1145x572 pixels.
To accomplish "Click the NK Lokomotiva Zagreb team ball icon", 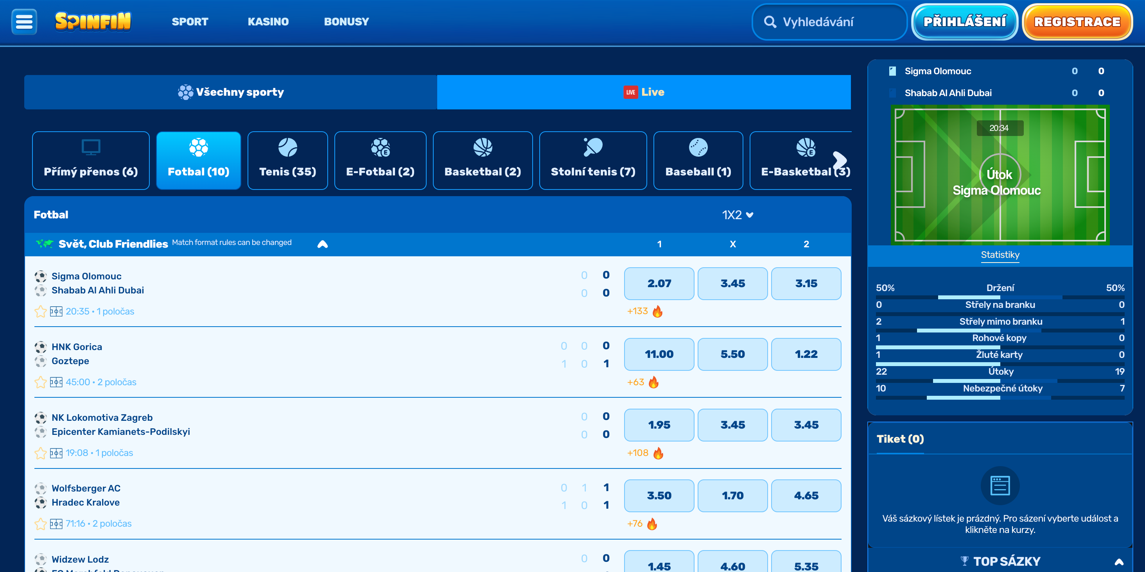I will pos(40,418).
